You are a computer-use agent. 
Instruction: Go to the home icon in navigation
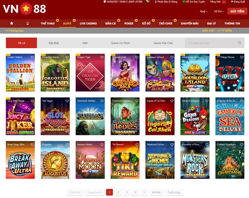[12, 24]
